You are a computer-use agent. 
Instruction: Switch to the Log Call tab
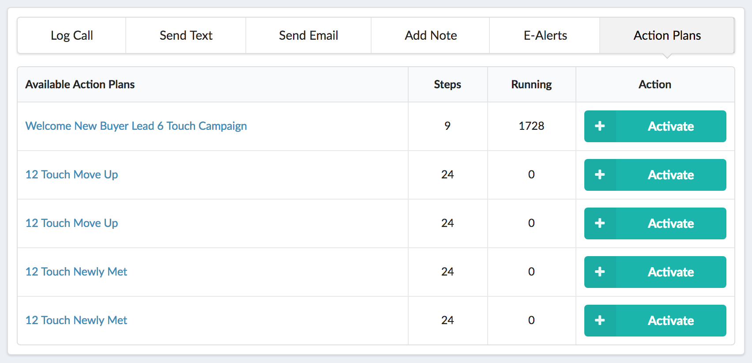point(71,35)
